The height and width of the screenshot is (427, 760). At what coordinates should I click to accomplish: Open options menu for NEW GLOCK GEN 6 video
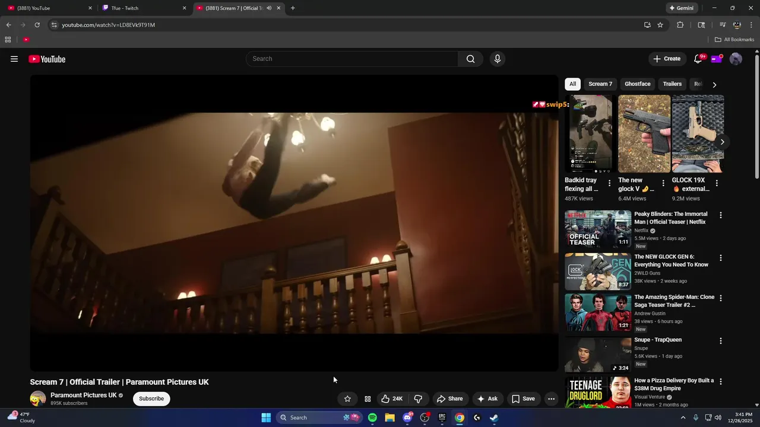tap(721, 258)
